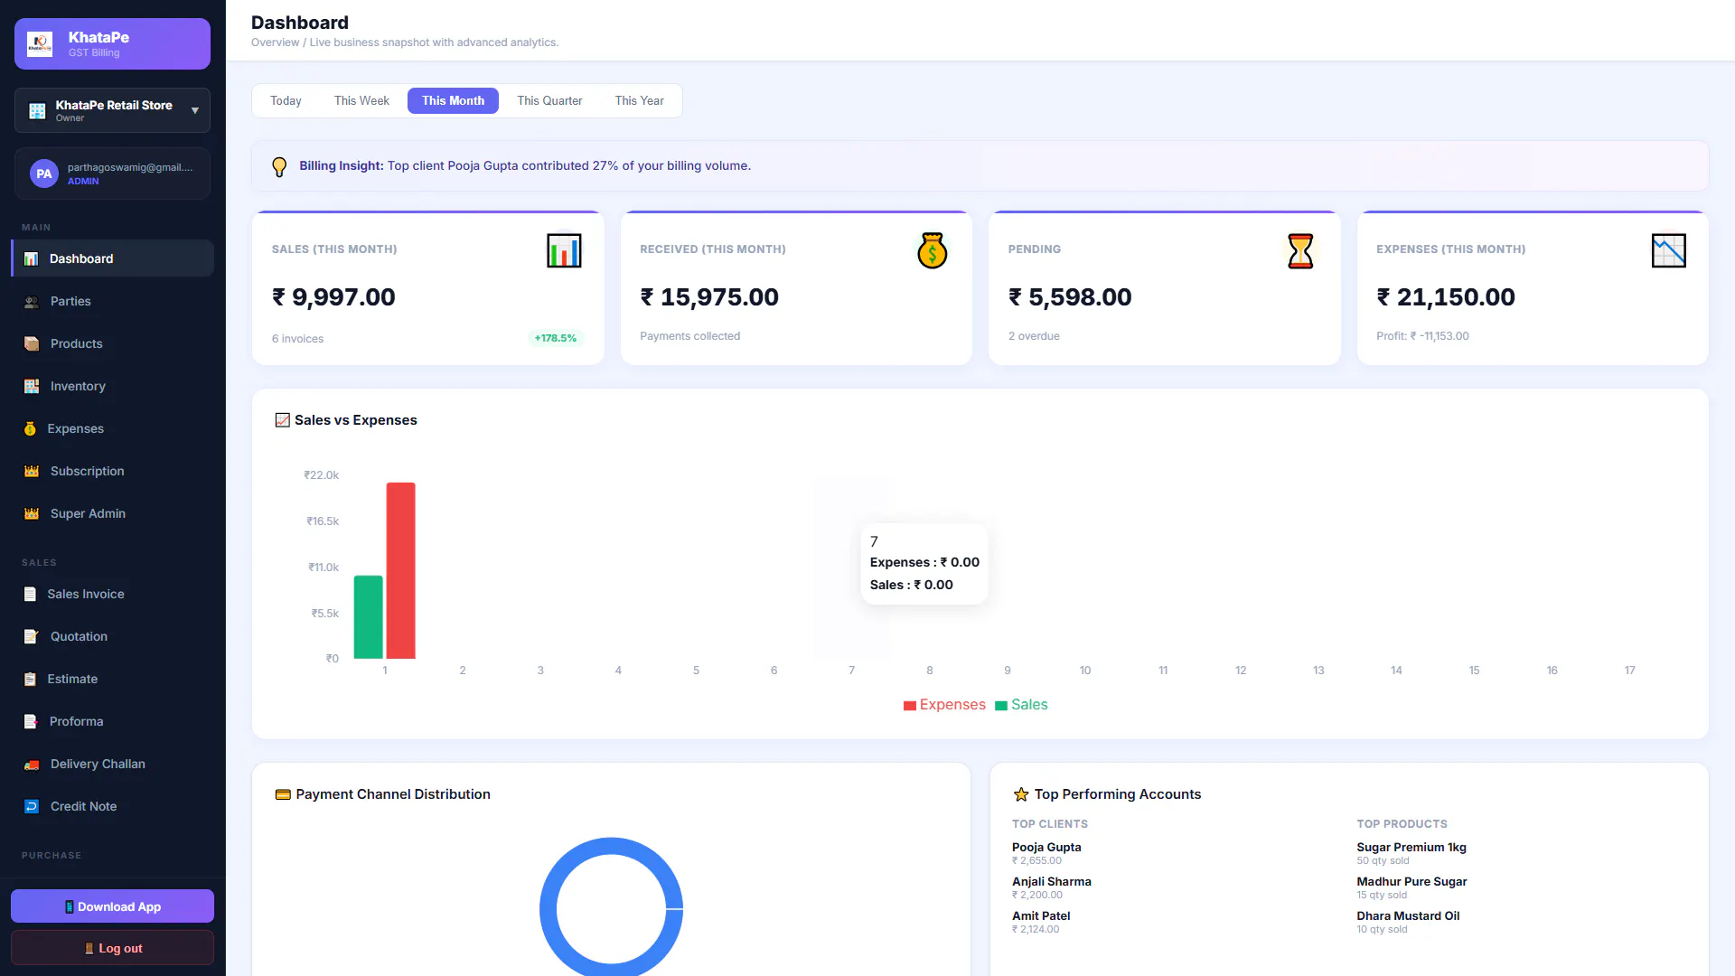Image resolution: width=1735 pixels, height=976 pixels.
Task: Click the Expenses money bag sidebar icon
Action: [x=30, y=428]
